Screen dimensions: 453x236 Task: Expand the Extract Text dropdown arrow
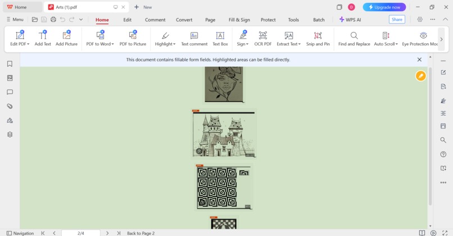pos(300,44)
